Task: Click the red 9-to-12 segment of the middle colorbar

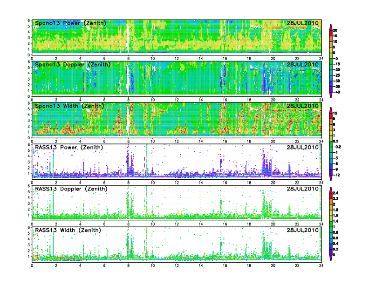Action: pos(331,116)
